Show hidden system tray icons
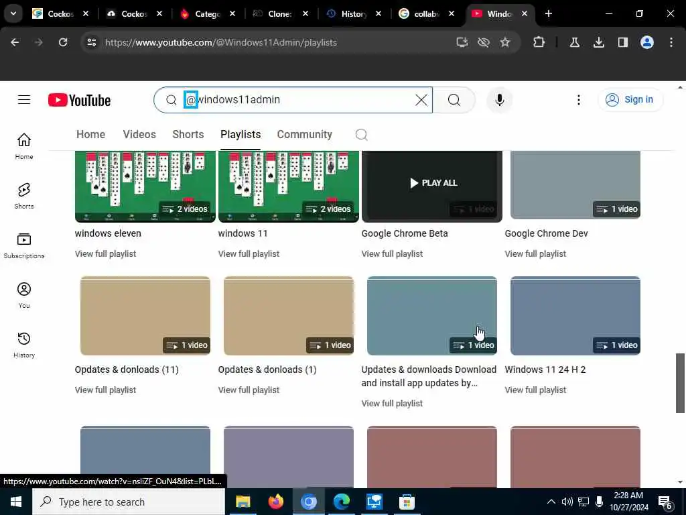Viewport: 686px width, 515px height. click(551, 502)
